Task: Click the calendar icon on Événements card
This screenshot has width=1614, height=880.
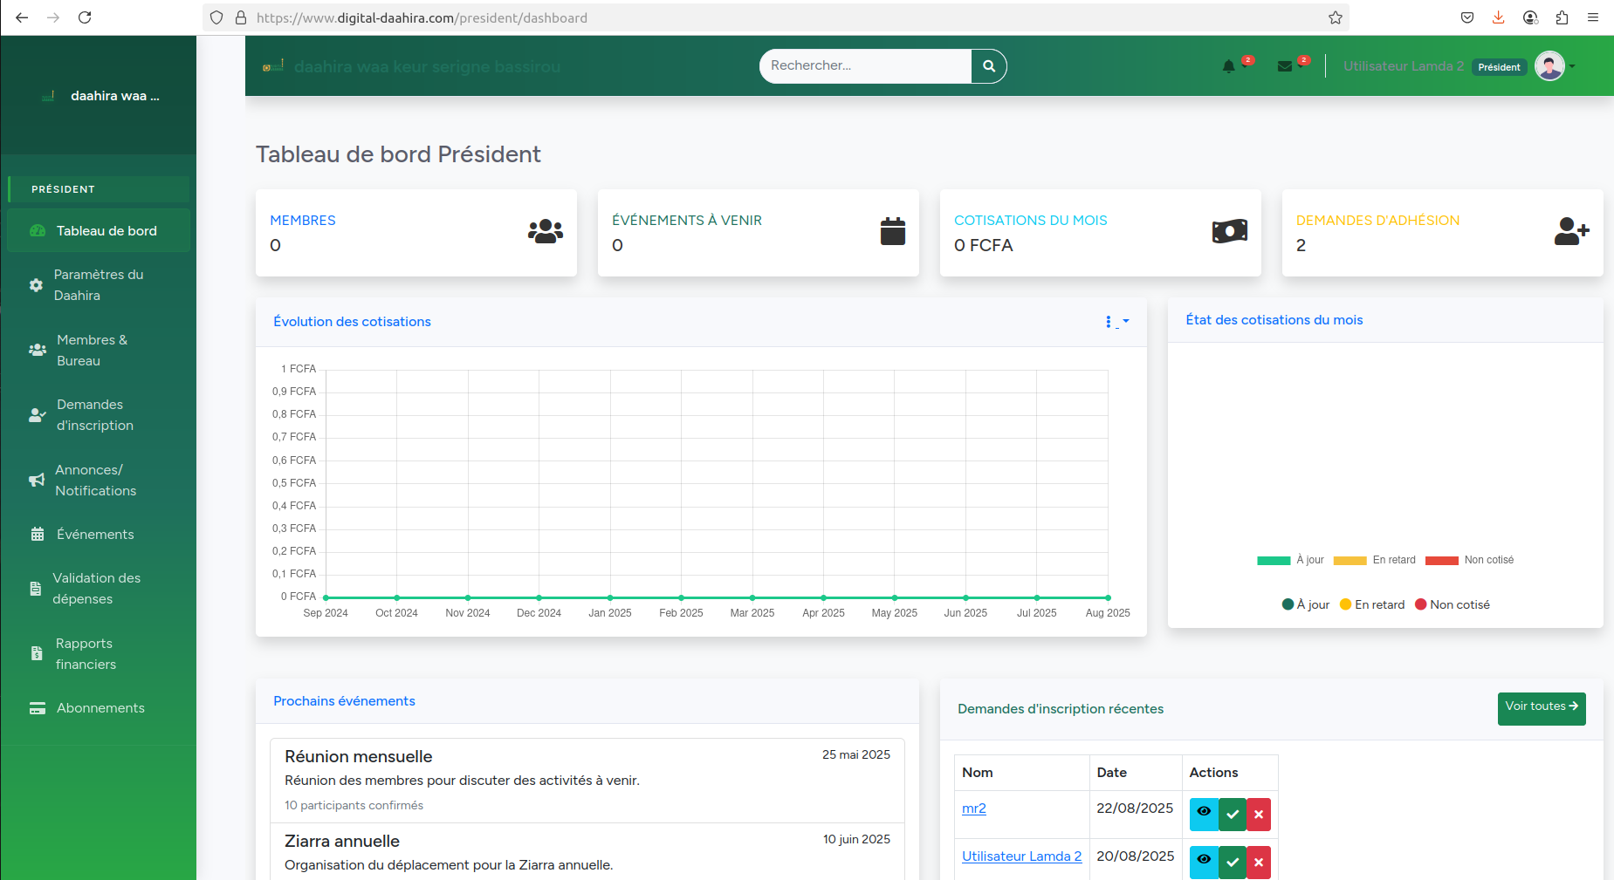Action: pos(893,231)
